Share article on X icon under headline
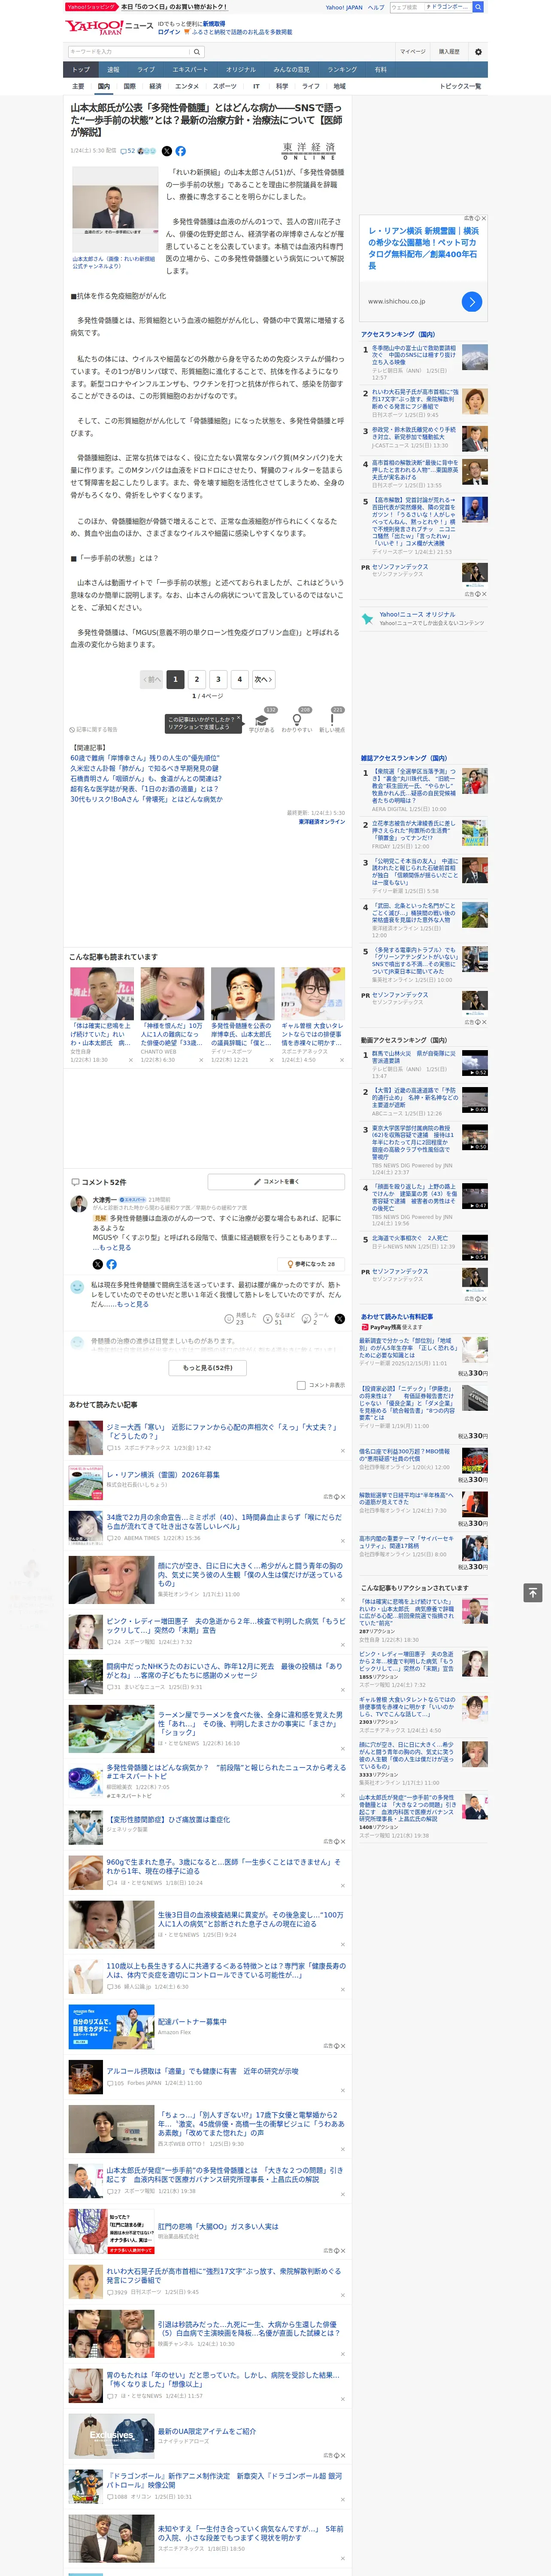This screenshot has width=551, height=2576. (x=168, y=151)
